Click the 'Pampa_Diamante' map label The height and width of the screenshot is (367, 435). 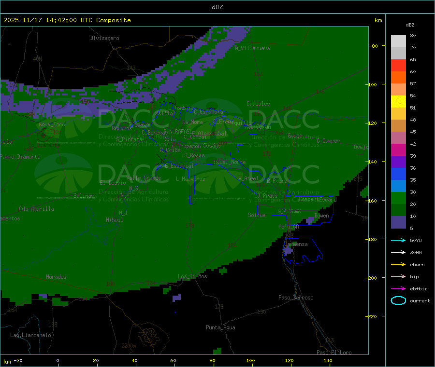click(20, 157)
